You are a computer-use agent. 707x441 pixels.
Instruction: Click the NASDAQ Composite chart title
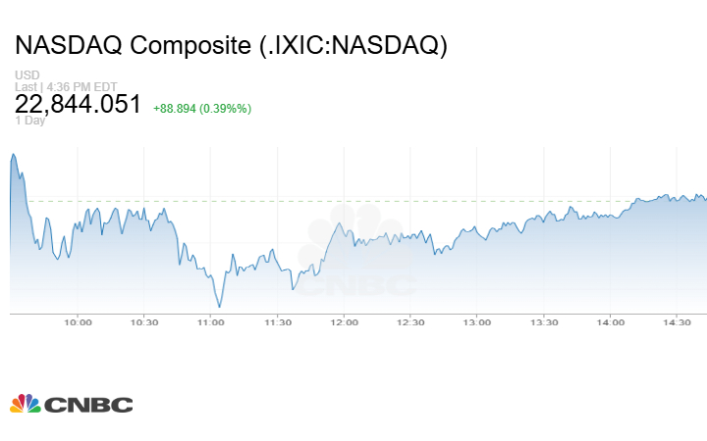[231, 45]
